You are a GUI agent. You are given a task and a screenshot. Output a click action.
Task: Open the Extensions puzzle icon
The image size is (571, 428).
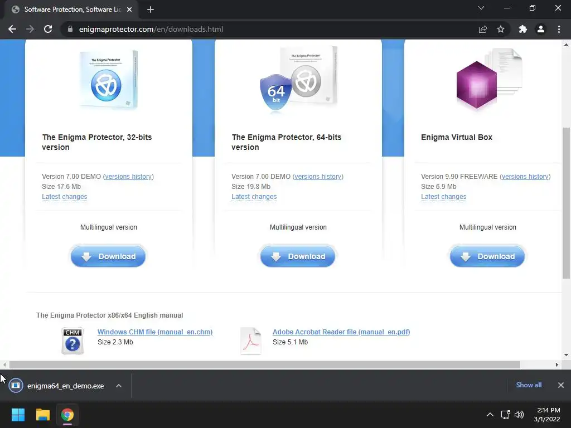pos(523,29)
